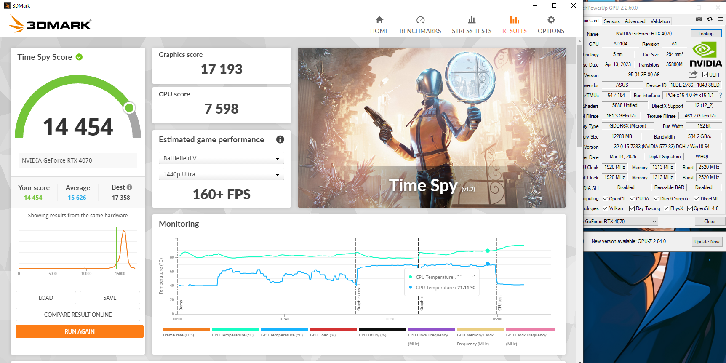The height and width of the screenshot is (363, 726).
Task: Click the BIOS export share icon in GPU-Z
Action: (x=693, y=75)
